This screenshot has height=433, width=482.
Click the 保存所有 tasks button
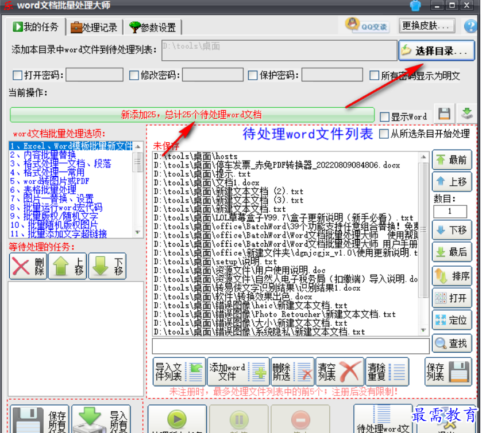pyautogui.click(x=40, y=419)
